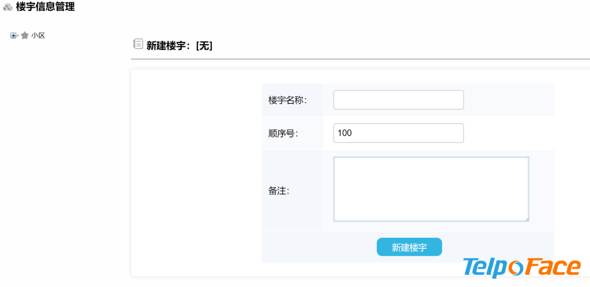Click the [无] text in the heading
This screenshot has width=590, height=287.
pyautogui.click(x=204, y=46)
